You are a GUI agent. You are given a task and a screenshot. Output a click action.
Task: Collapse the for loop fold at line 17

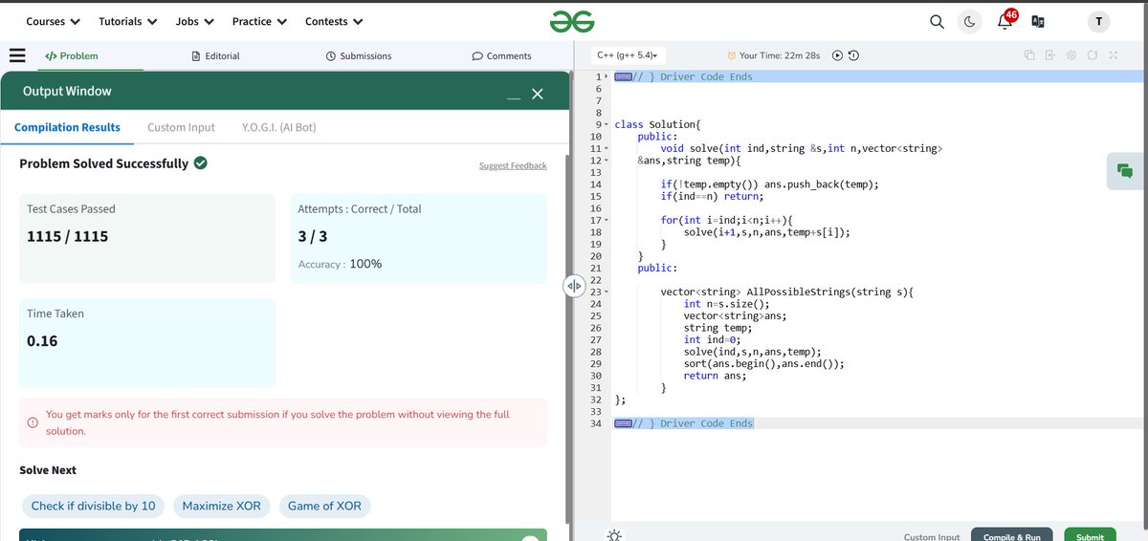606,220
